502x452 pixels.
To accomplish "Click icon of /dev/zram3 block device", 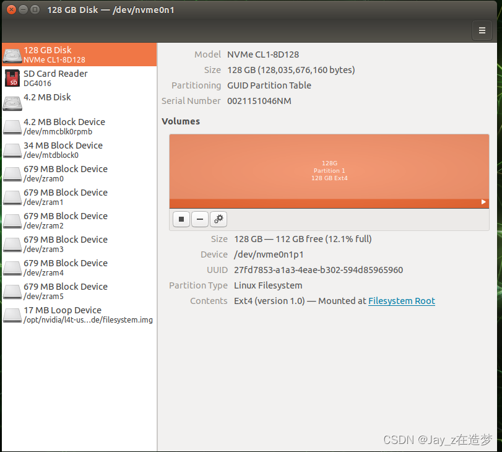I will (x=12, y=245).
